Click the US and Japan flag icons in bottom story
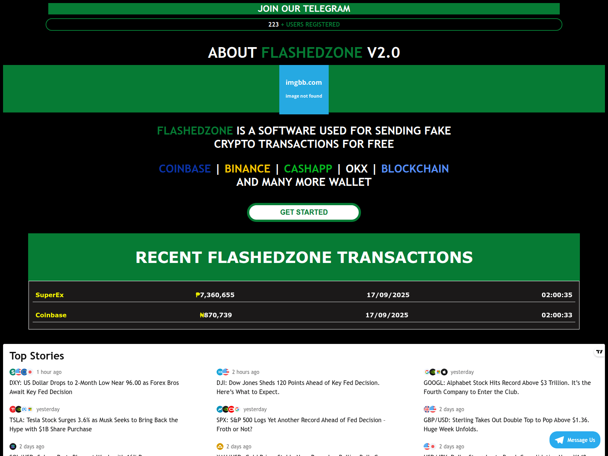This screenshot has height=456, width=608. [x=430, y=446]
